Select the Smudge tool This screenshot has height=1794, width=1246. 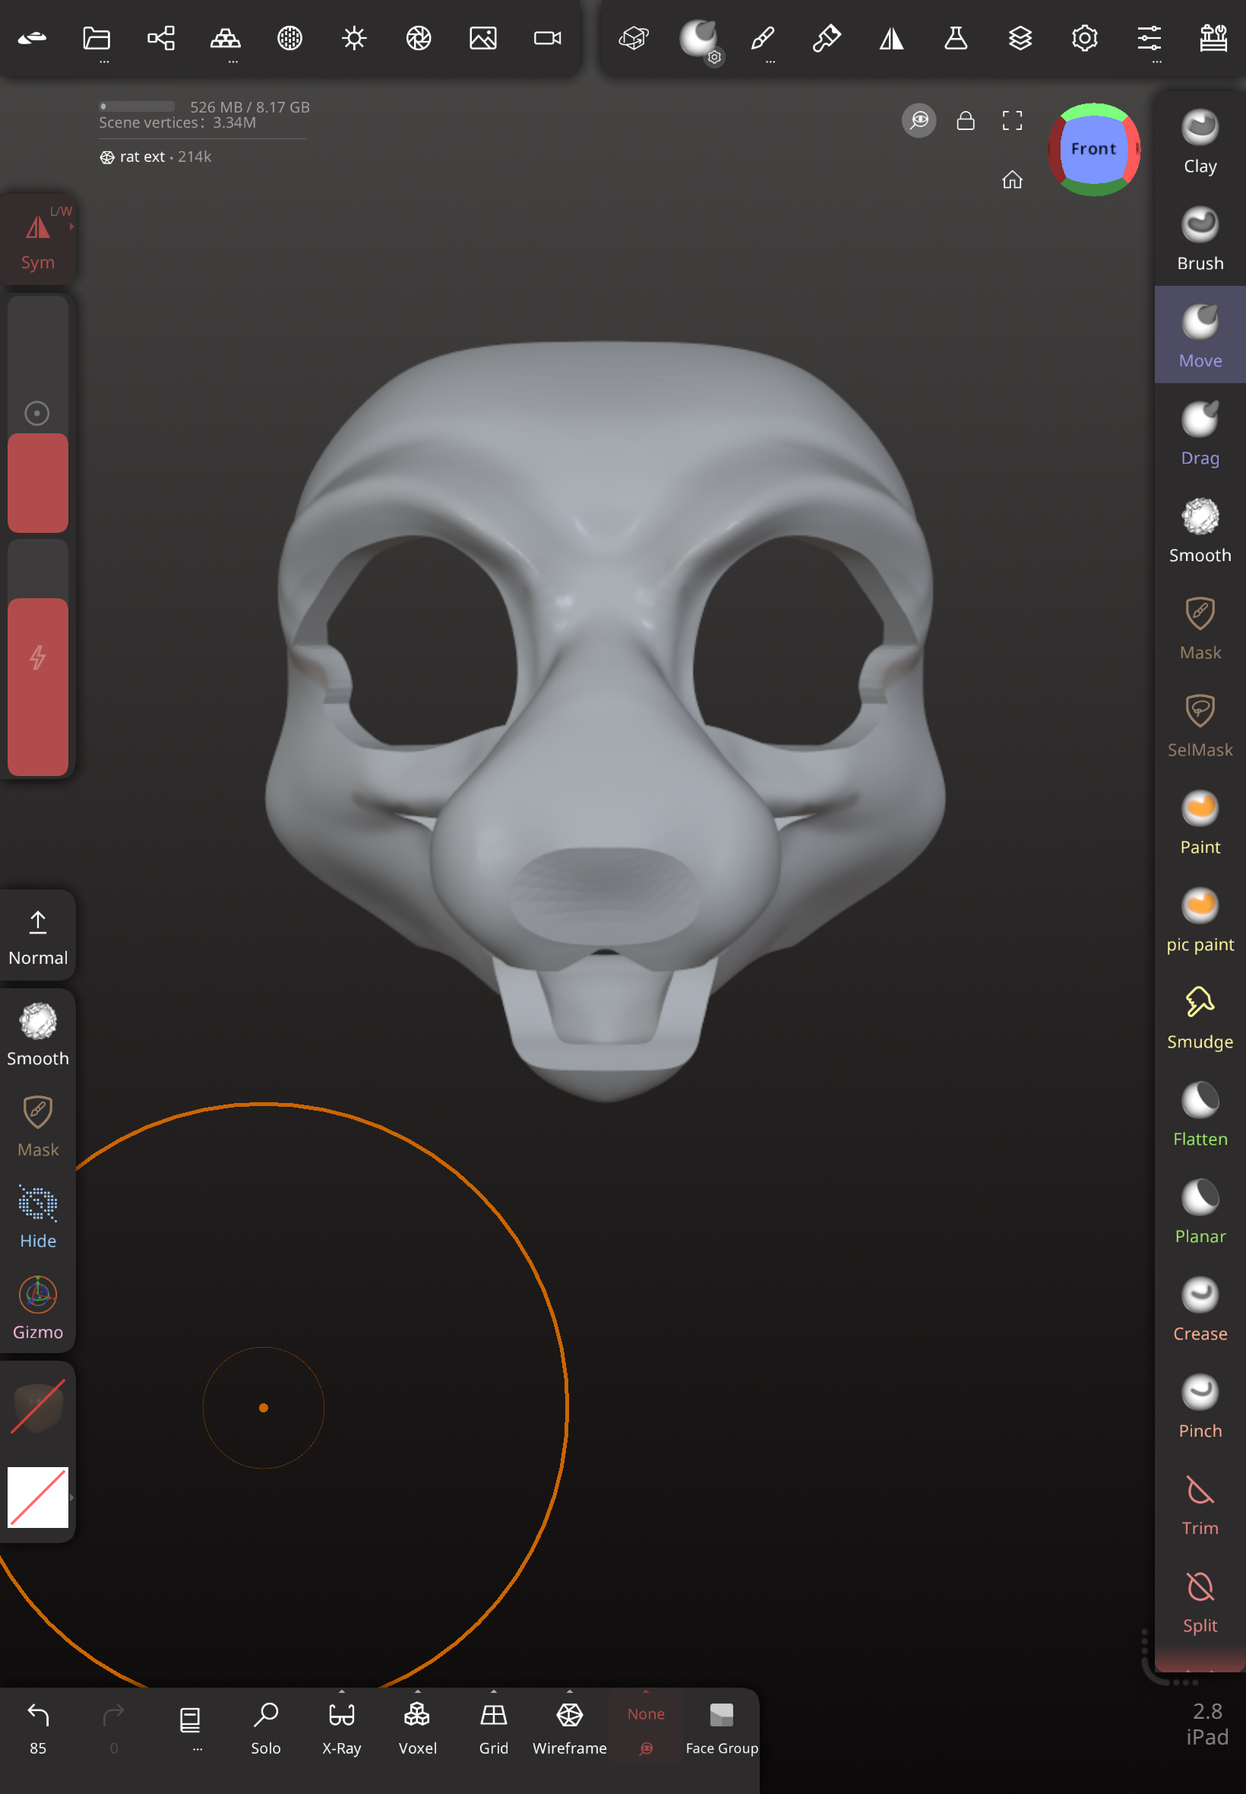click(x=1199, y=1018)
